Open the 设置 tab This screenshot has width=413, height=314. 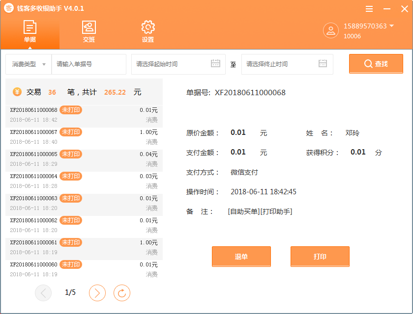coord(148,31)
